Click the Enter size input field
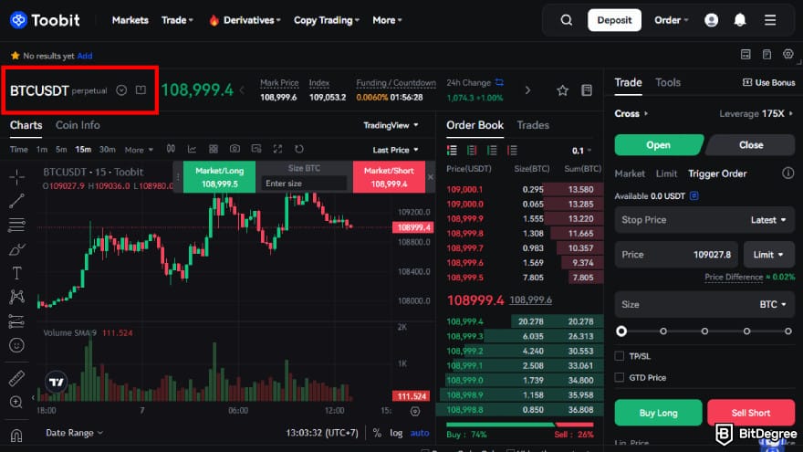 [x=304, y=183]
